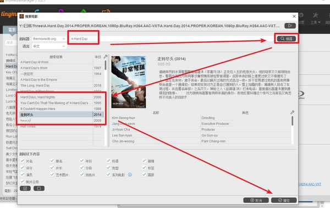Select the 走到尽头 2014 search result
This screenshot has height=208, width=330.
61,114
